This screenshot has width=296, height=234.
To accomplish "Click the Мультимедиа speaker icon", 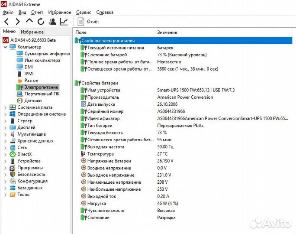I will [x=13, y=134].
